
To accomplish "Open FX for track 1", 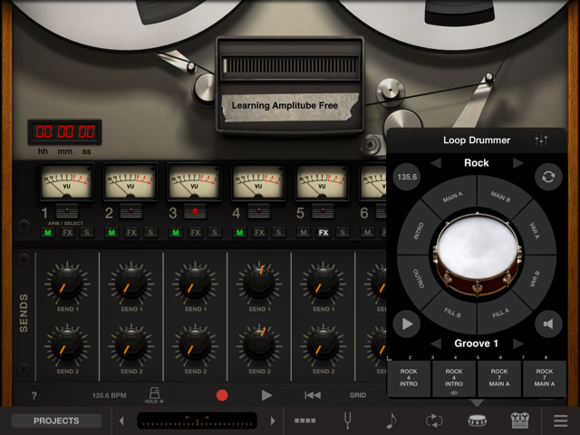I will point(67,233).
